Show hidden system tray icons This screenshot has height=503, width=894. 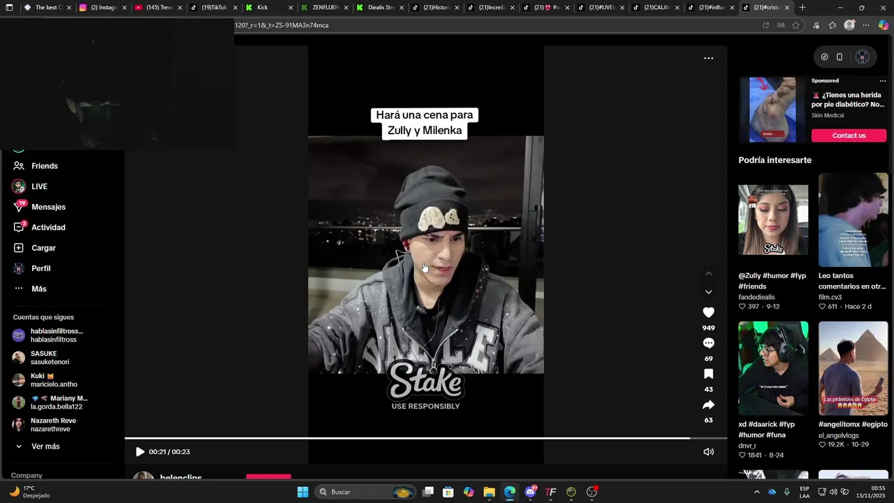pyautogui.click(x=756, y=492)
